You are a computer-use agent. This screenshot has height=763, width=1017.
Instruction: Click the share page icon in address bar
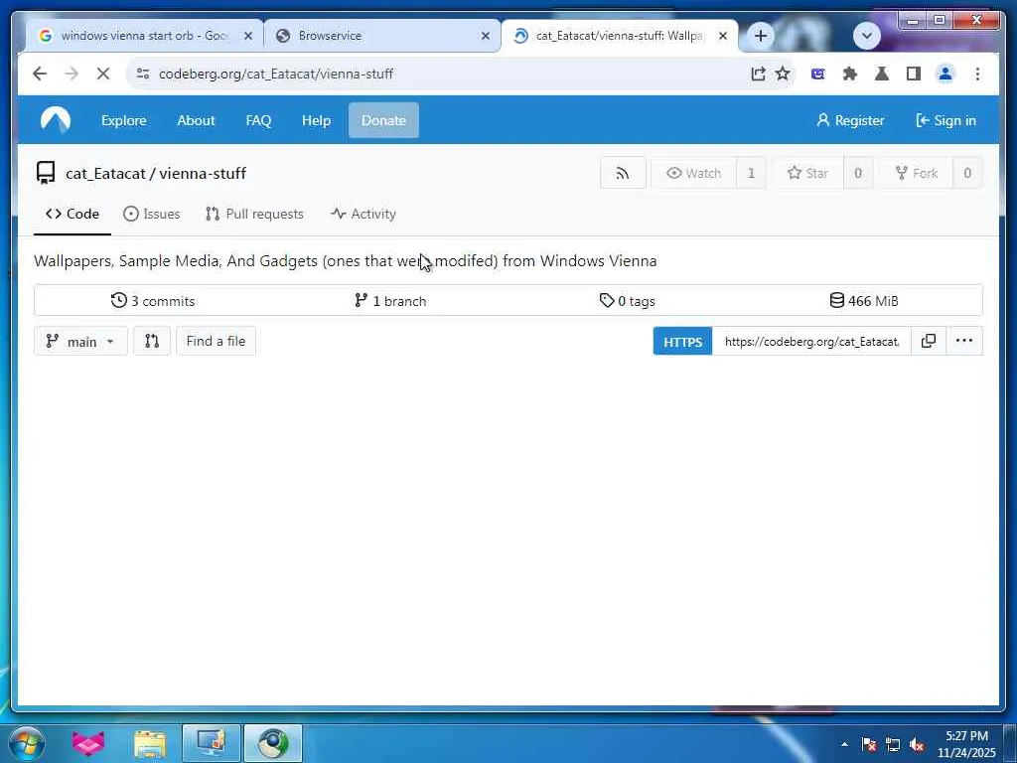pos(758,74)
